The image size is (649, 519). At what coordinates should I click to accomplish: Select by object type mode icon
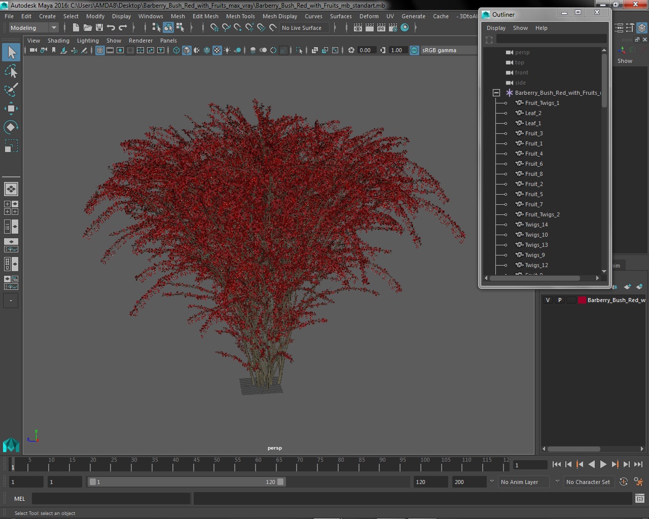168,28
